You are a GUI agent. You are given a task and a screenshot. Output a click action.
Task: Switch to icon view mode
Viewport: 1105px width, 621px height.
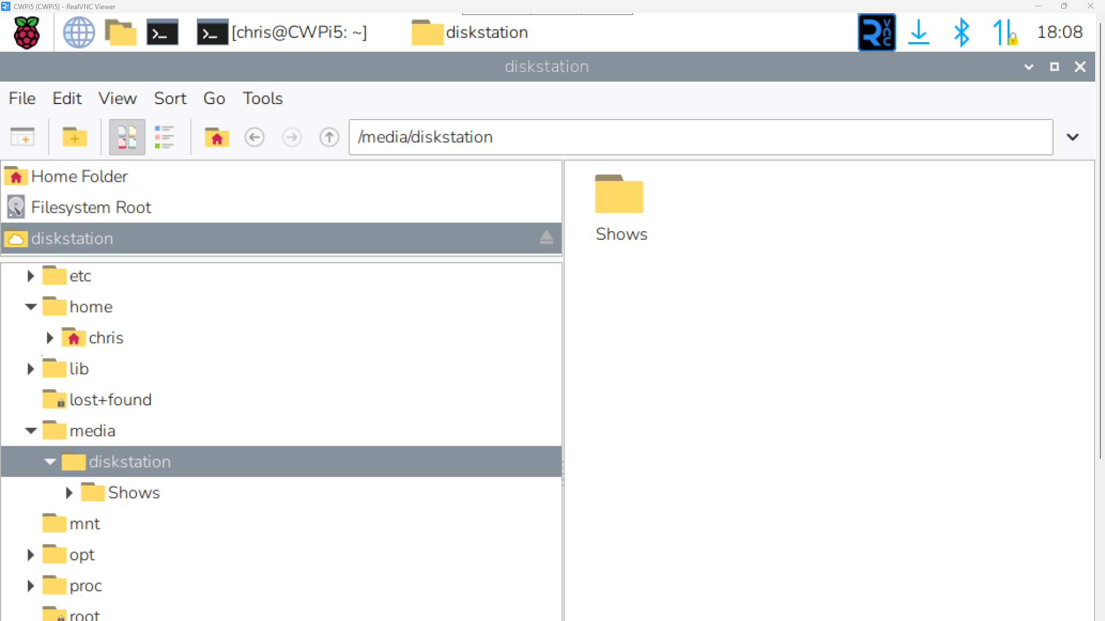[x=127, y=137]
